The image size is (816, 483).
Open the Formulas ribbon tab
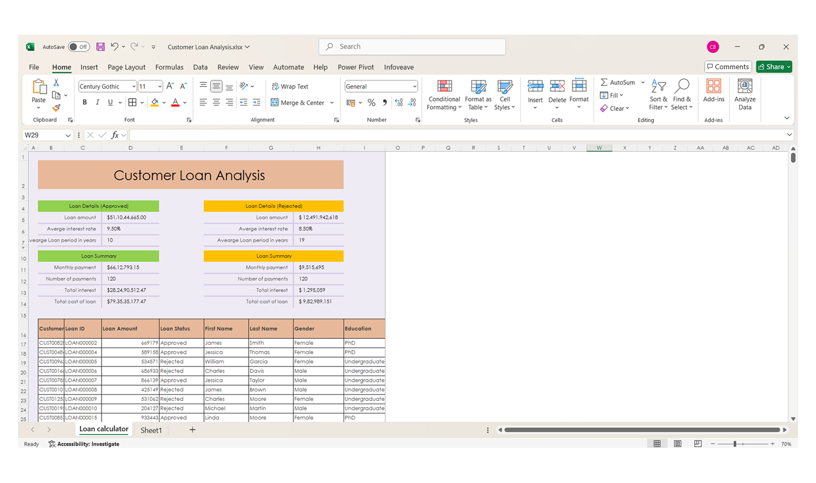(169, 67)
